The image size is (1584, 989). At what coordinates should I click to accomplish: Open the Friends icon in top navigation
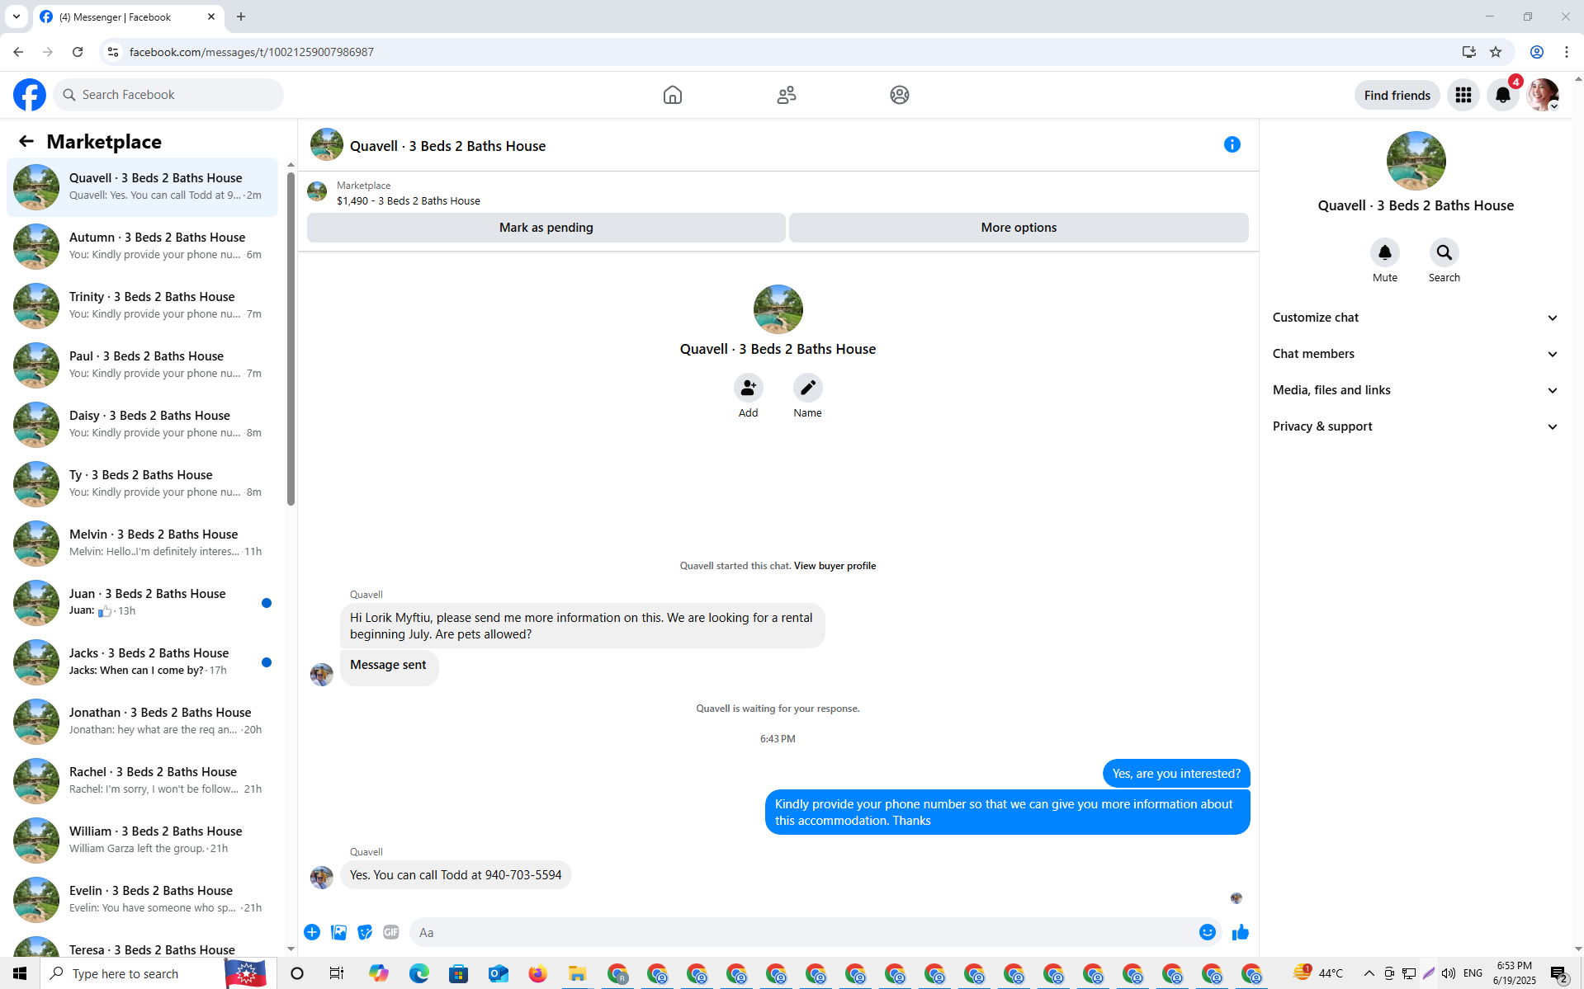pyautogui.click(x=787, y=95)
